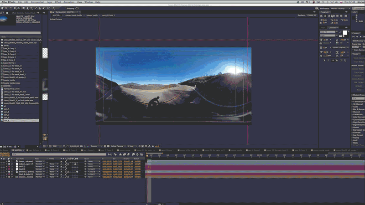Open the 8 bpc color depth setting
Screen dimensions: 365x205
[x=9, y=147]
